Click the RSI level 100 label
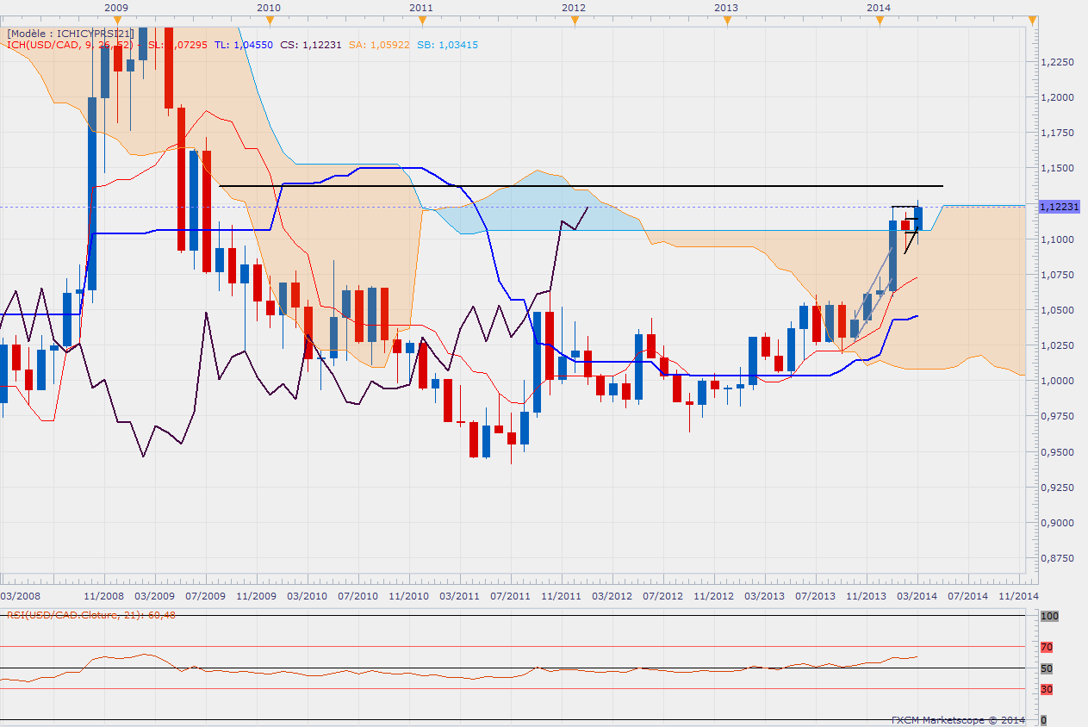 [x=1048, y=617]
